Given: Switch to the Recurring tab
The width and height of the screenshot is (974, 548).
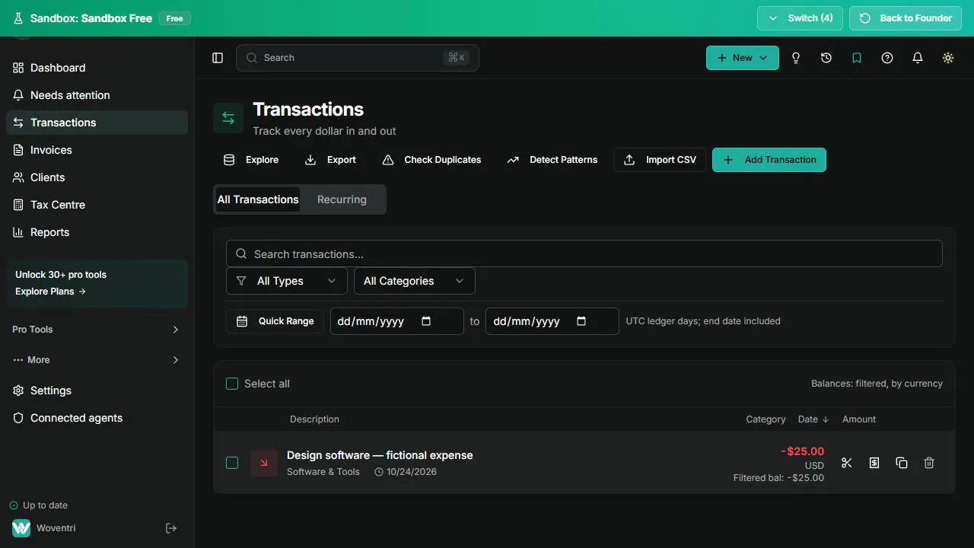Looking at the screenshot, I should 342,199.
